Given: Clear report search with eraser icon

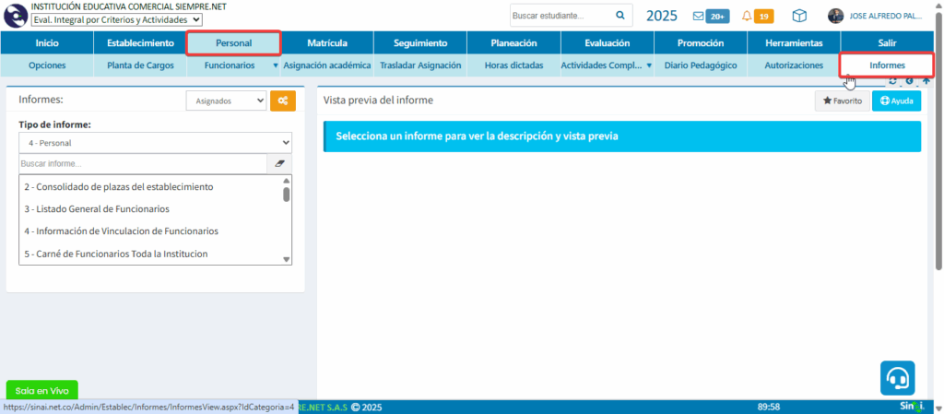Looking at the screenshot, I should tap(279, 163).
